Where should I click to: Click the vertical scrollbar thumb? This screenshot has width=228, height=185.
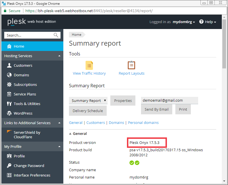(x=224, y=44)
